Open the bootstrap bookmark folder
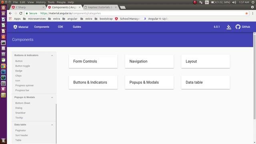The image size is (256, 144). point(104,19)
